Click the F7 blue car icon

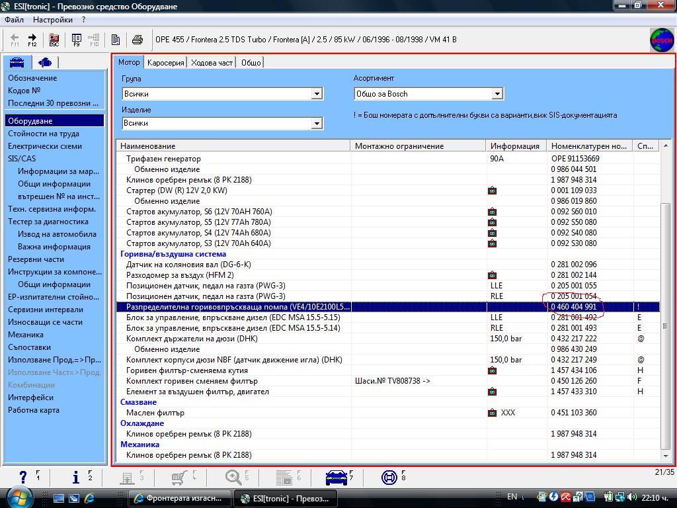click(x=337, y=476)
